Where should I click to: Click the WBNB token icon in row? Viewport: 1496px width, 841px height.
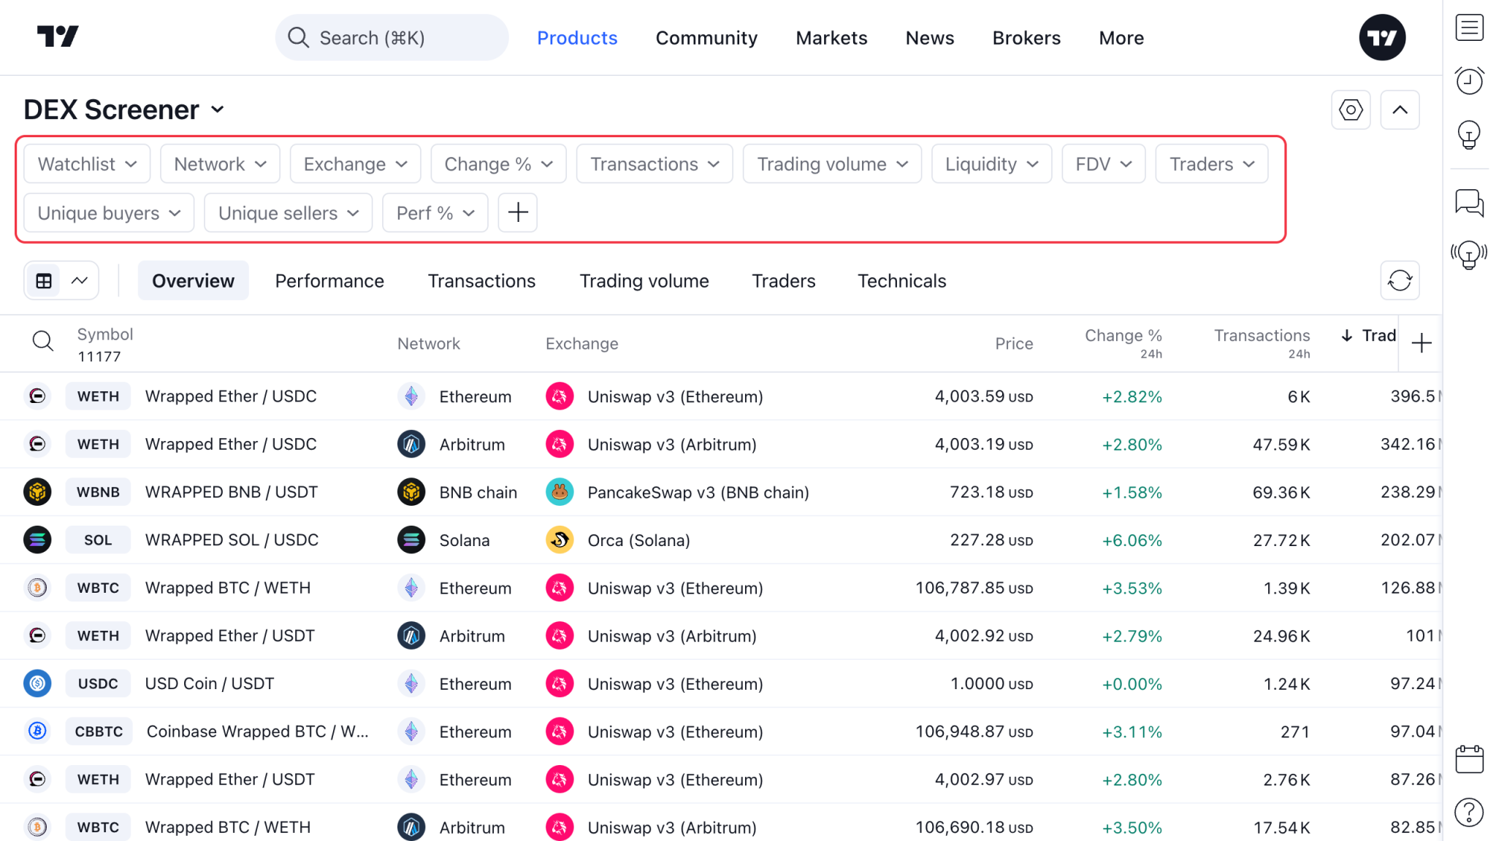click(x=37, y=492)
